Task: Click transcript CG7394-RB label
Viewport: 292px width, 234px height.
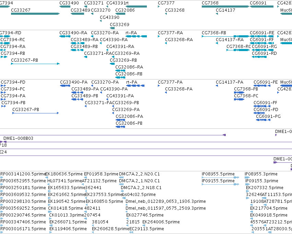Action: (x=13, y=53)
